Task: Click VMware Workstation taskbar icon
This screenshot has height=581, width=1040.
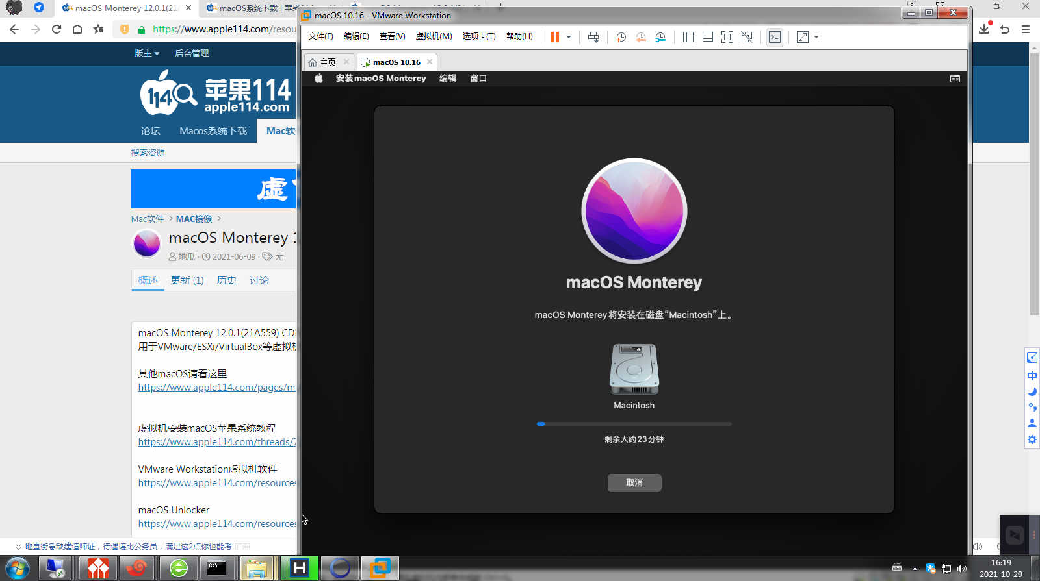Action: pyautogui.click(x=380, y=569)
